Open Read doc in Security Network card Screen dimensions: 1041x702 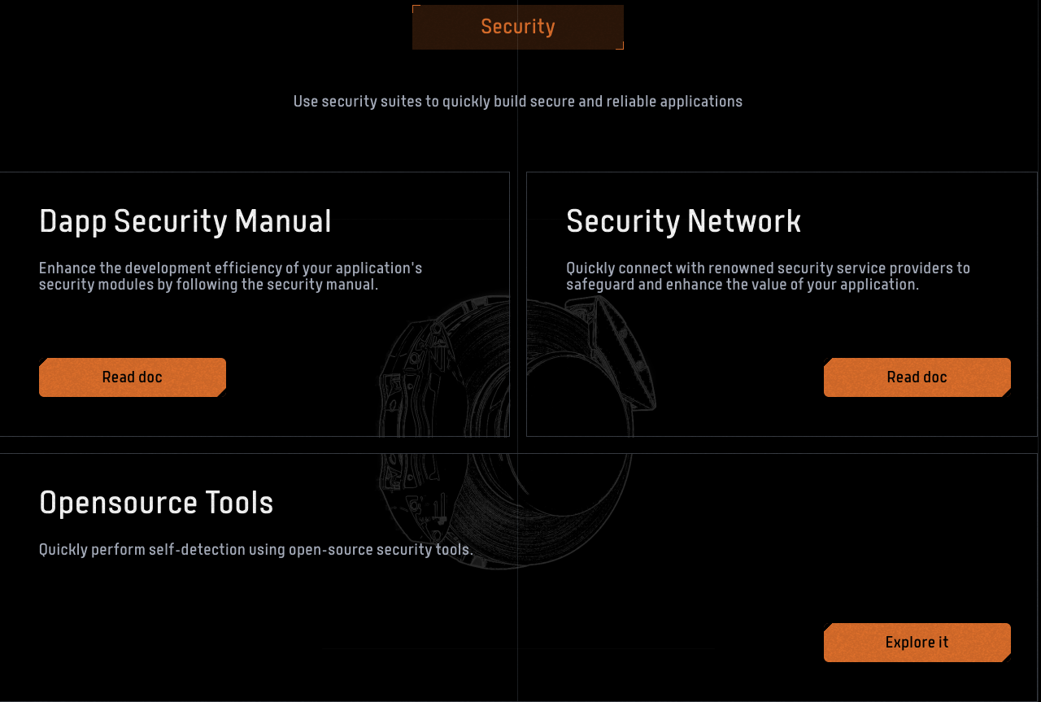[917, 377]
